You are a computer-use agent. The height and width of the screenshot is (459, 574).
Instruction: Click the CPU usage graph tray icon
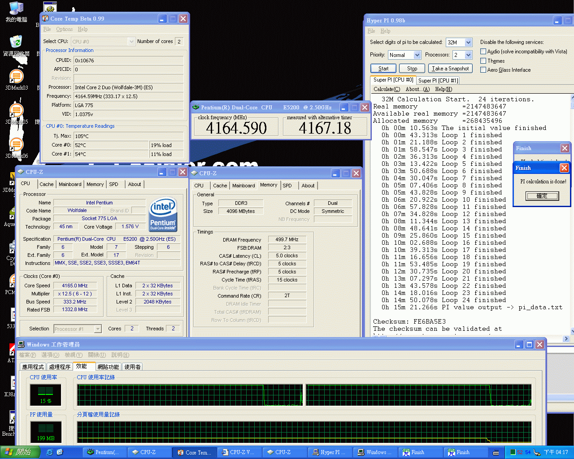point(513,452)
